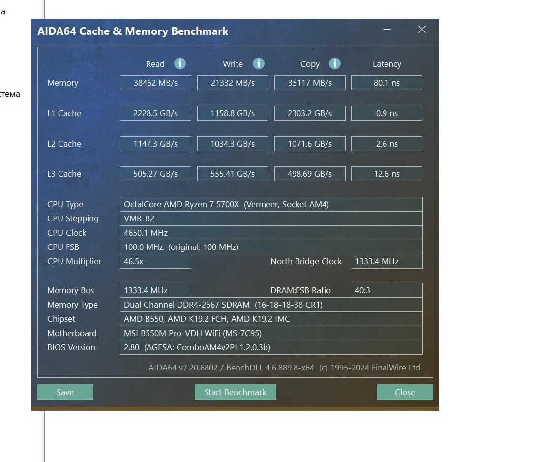Click the Write column header label
Image resolution: width=533 pixels, height=462 pixels.
[233, 64]
